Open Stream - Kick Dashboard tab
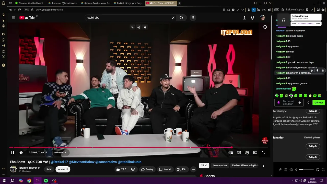Image resolution: width=327 pixels, height=184 pixels. pos(29,3)
